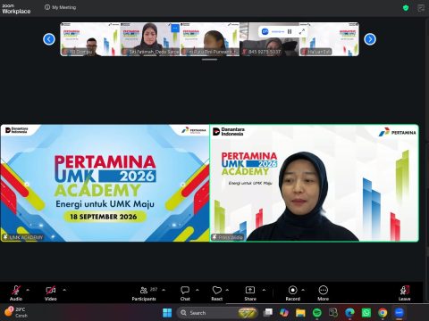Image resolution: width=429 pixels, height=321 pixels.
Task: Expand the mini player overlay
Action: pos(302,31)
